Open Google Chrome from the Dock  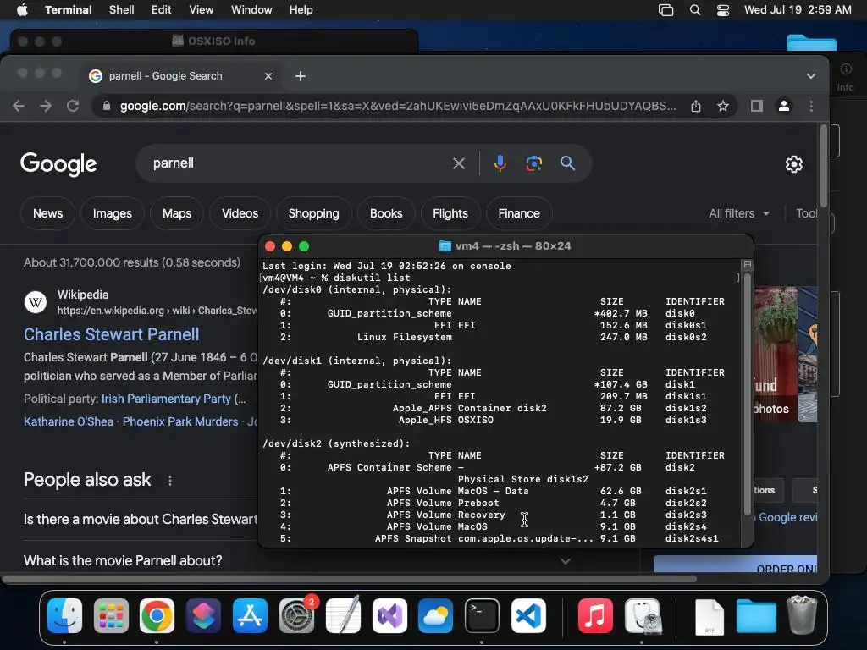[x=157, y=616]
